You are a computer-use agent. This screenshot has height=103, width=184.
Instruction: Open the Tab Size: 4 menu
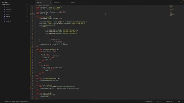[169, 101]
